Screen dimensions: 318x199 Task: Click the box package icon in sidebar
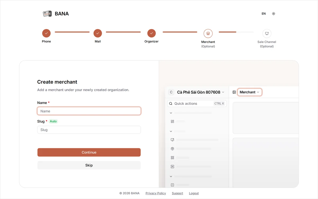click(x=172, y=149)
